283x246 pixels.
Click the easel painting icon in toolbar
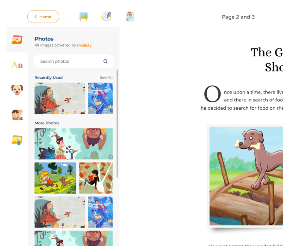tap(83, 17)
